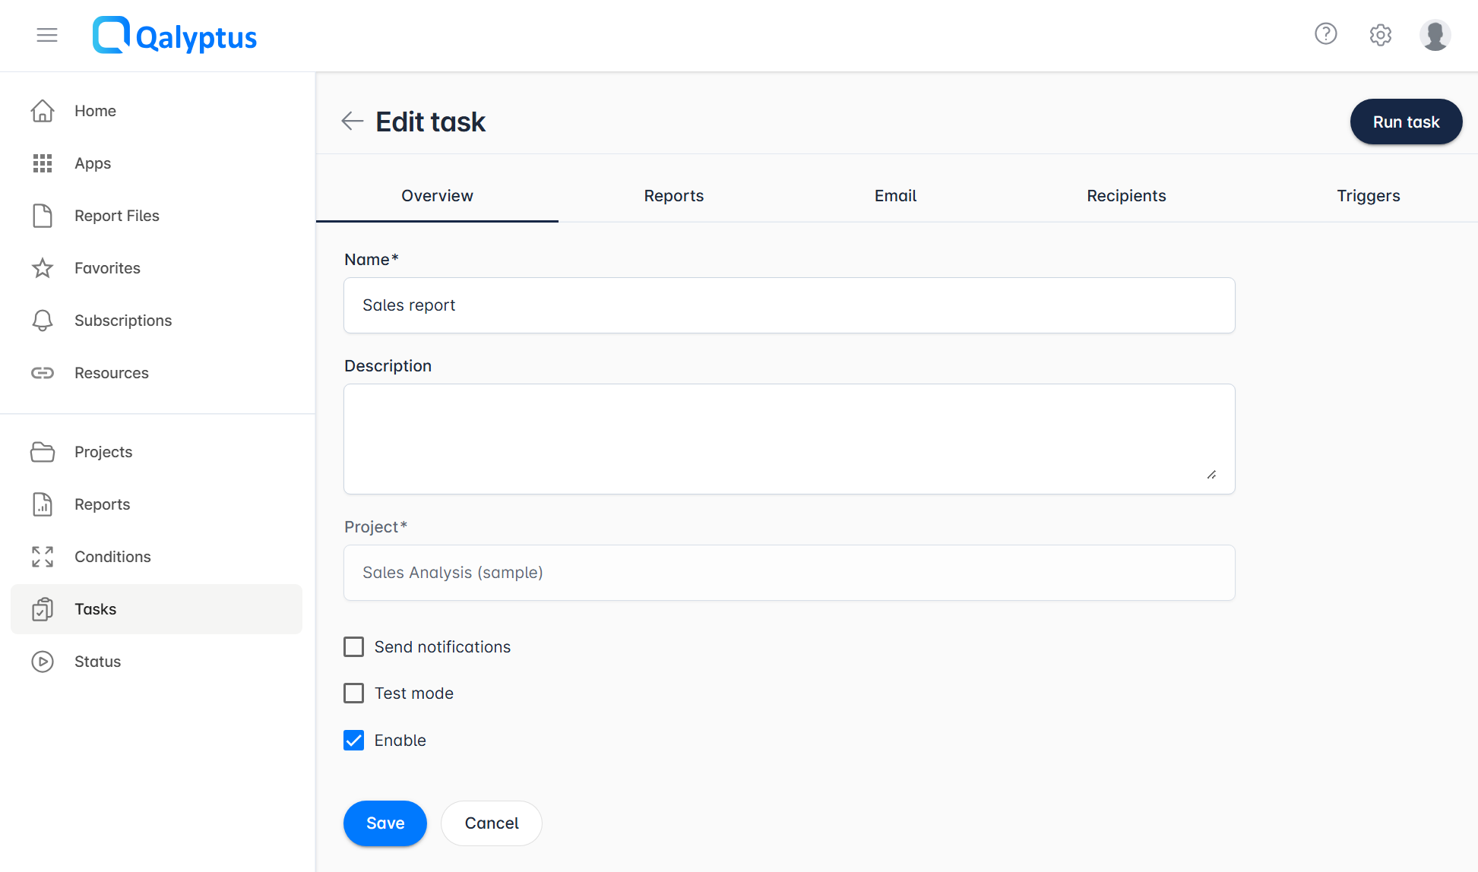This screenshot has width=1478, height=872.
Task: Click the Run task button
Action: point(1406,122)
